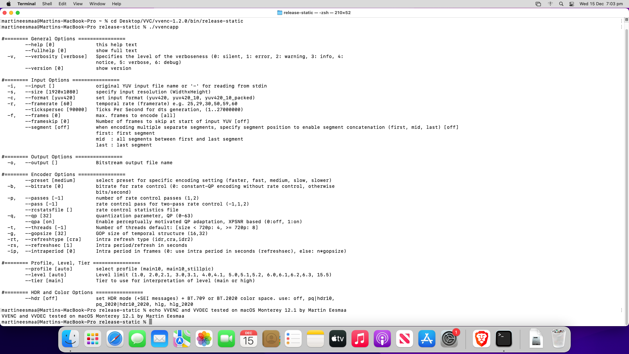Viewport: 629px width, 354px height.
Task: Click the '--tickspersec [90000]' option text
Action: click(56, 110)
